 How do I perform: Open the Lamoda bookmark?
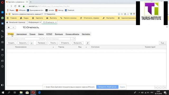click(x=50, y=10)
